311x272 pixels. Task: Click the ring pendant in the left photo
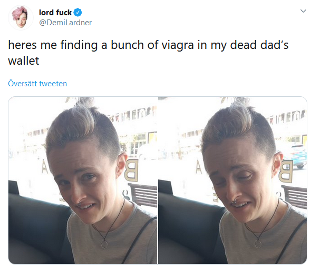point(104,244)
